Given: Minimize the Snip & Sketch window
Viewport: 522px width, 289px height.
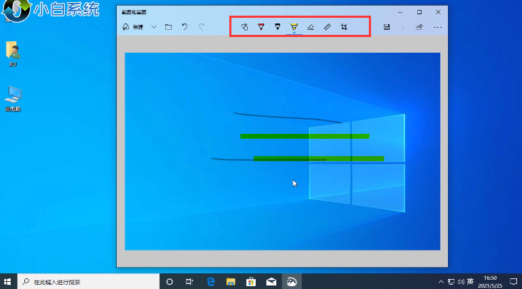Looking at the screenshot, I should [x=400, y=12].
